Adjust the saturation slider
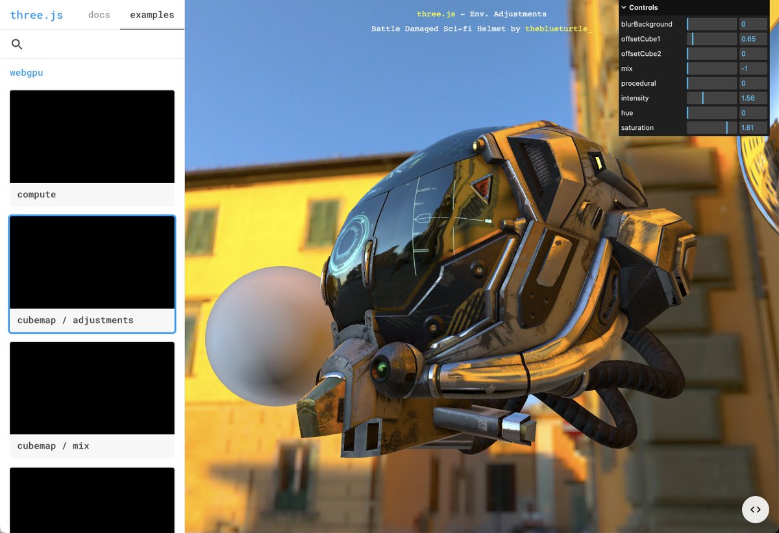 (712, 127)
